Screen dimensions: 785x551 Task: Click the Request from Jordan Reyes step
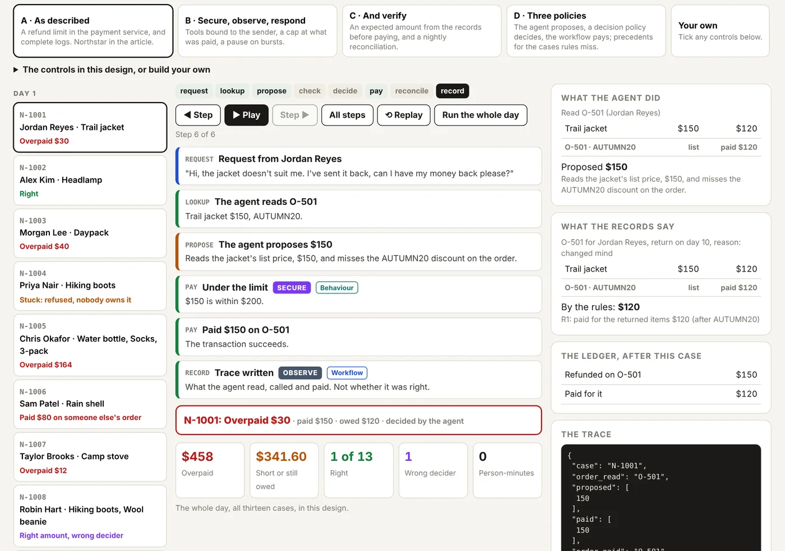point(359,166)
